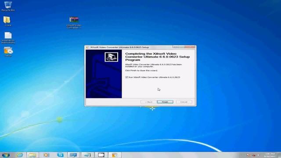The height and width of the screenshot is (158, 281).
Task: Click the Cancel button in setup wizard
Action: 184,102
